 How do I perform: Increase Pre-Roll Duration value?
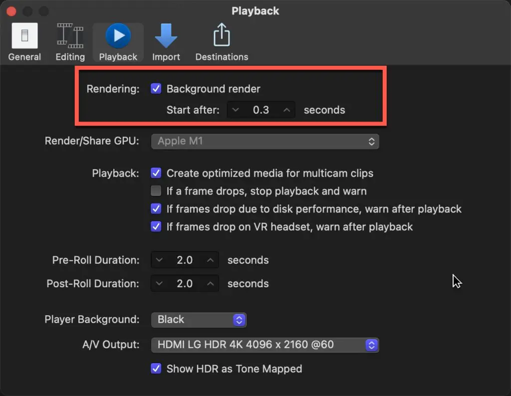(x=210, y=260)
